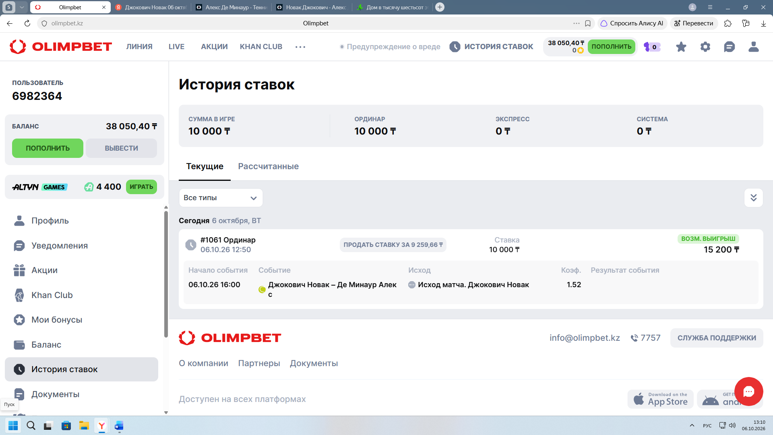773x435 pixels.
Task: Open user account profile icon in header
Action: 753,47
